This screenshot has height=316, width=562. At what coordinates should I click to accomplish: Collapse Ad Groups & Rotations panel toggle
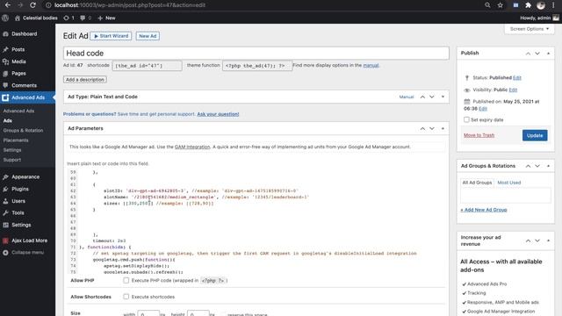coord(548,166)
